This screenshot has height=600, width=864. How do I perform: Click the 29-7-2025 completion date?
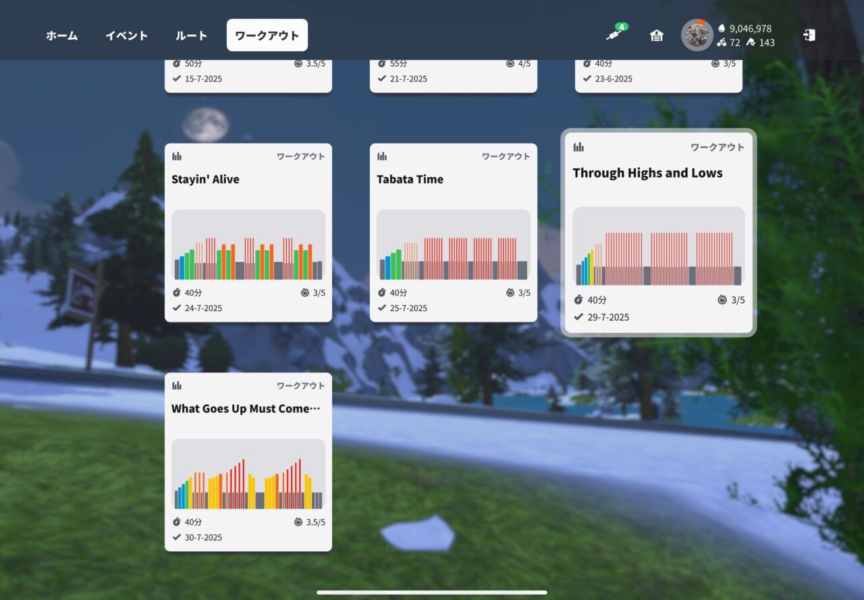pyautogui.click(x=608, y=317)
